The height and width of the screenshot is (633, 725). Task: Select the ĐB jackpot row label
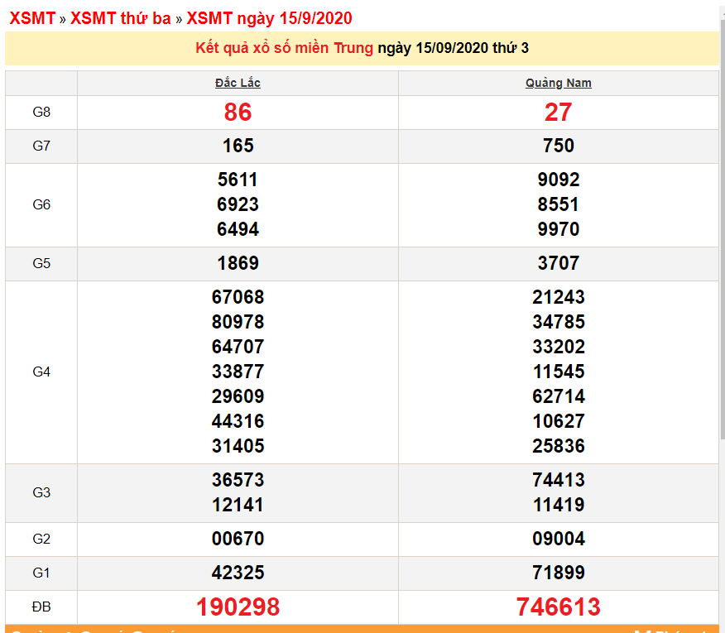tap(41, 606)
